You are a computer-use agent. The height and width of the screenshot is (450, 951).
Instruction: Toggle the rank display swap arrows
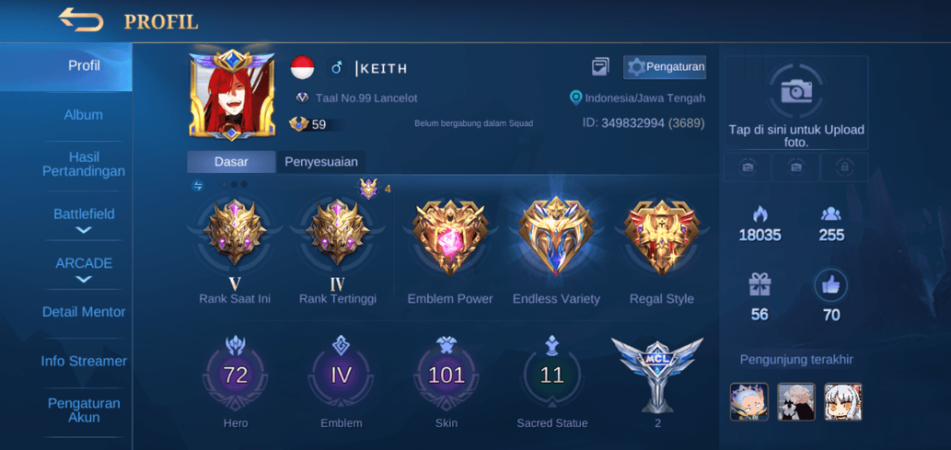coord(198,186)
